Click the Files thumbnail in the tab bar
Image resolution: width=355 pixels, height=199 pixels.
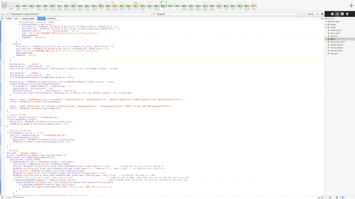point(11,5)
